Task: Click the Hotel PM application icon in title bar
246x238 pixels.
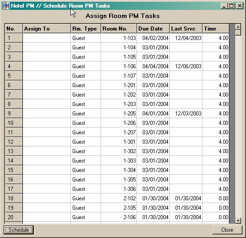Action: coord(6,6)
